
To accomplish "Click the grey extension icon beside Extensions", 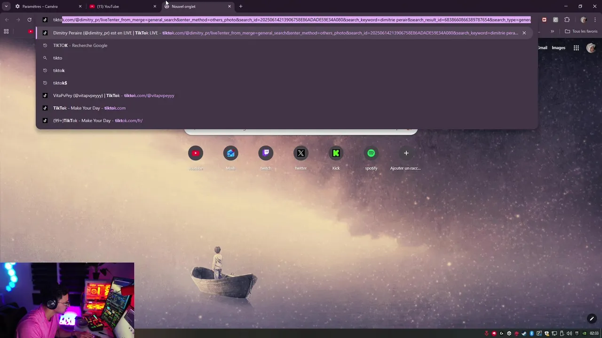I will tap(555, 20).
